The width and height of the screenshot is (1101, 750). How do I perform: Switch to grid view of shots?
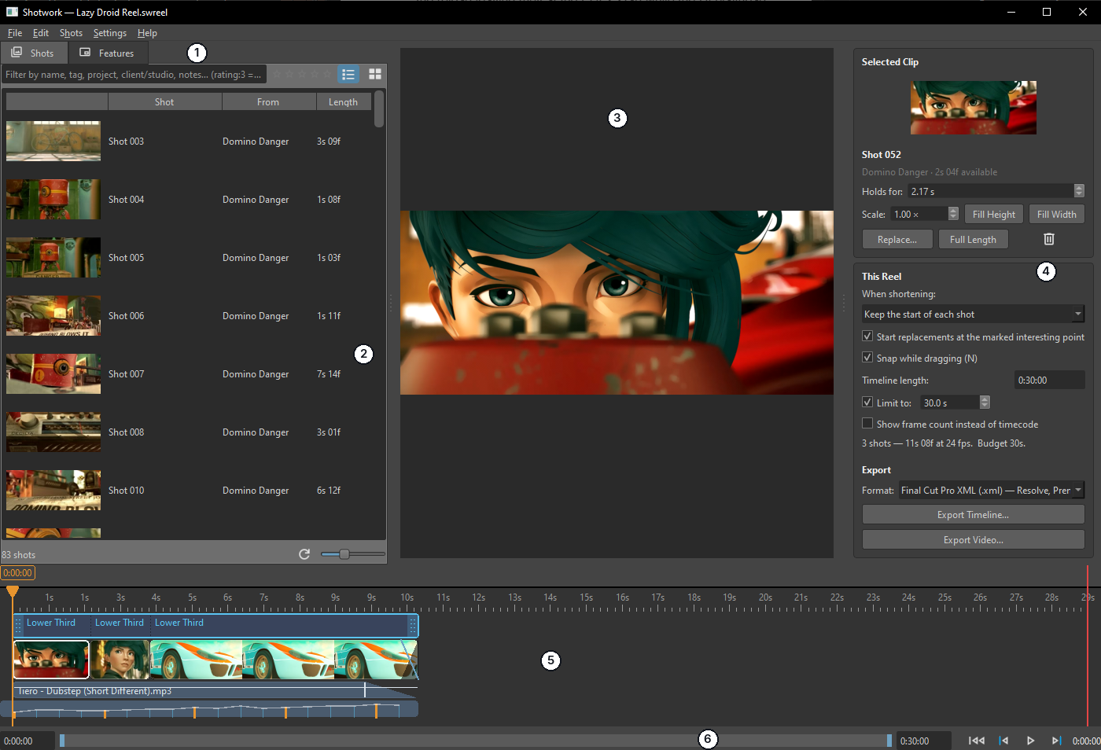click(375, 74)
